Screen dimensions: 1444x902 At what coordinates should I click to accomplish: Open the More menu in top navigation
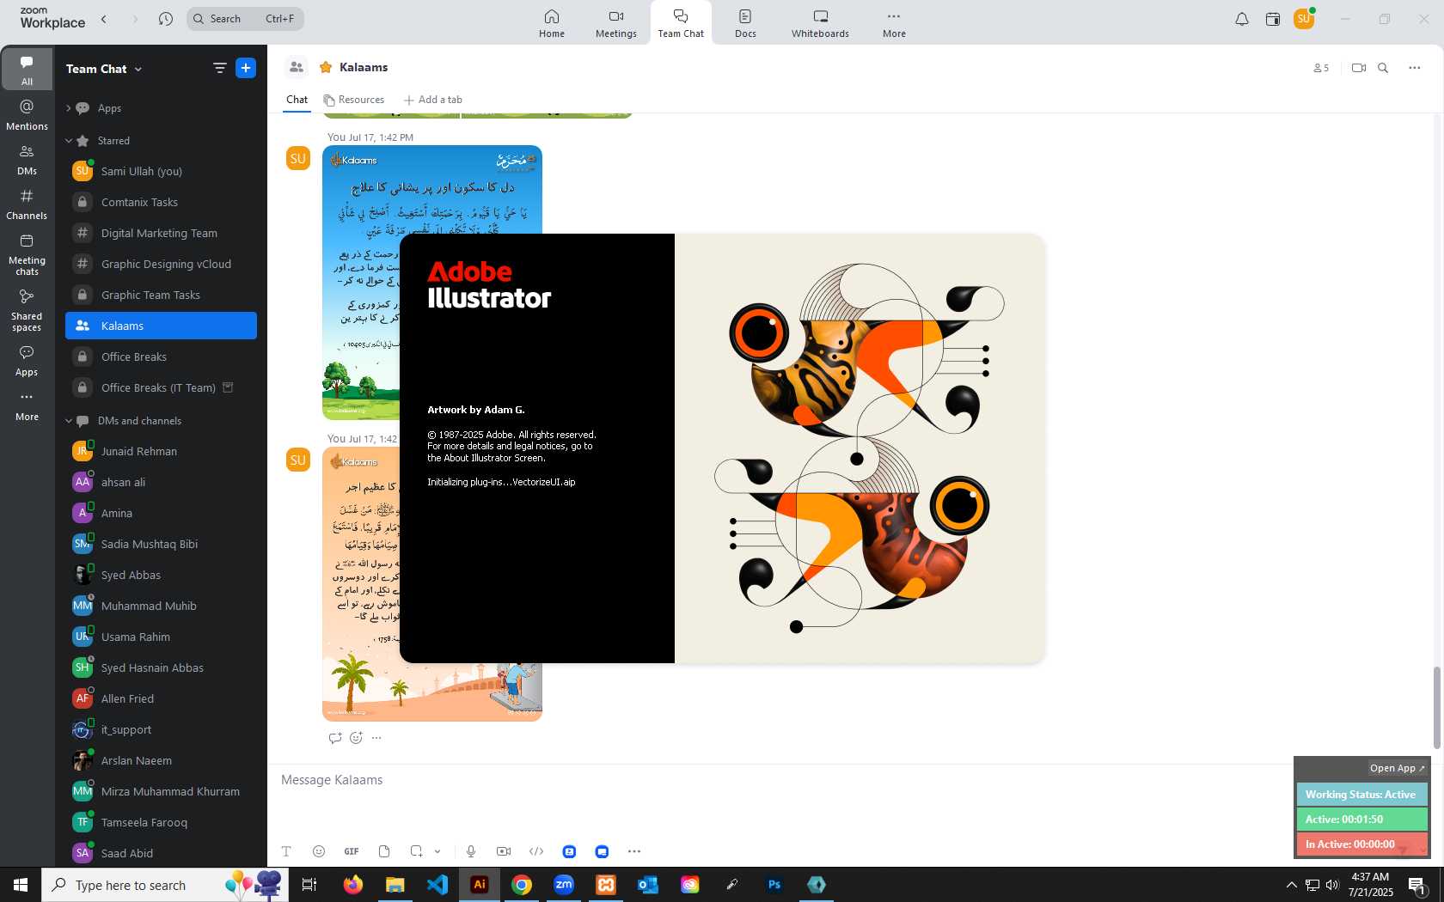coord(894,23)
